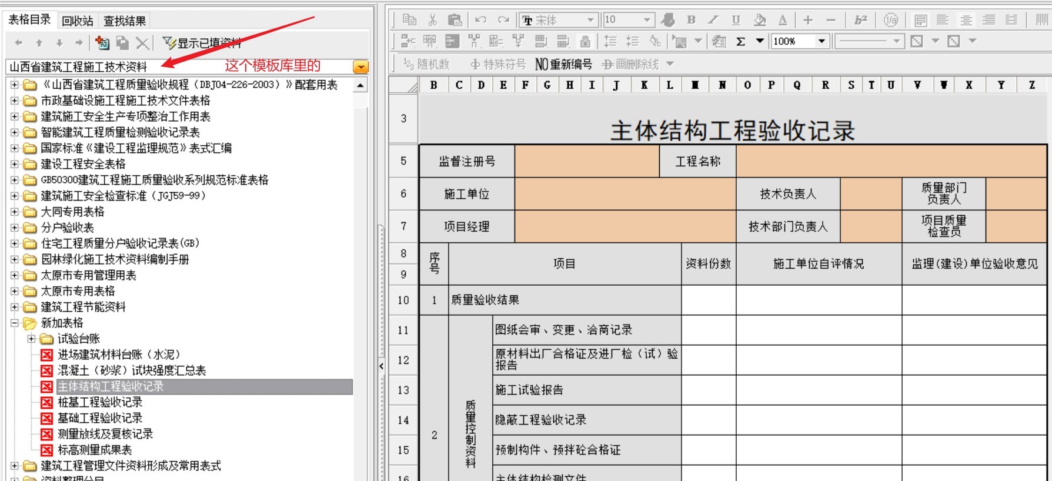Click the 山西省建筑工程施工技术资料 template field
Viewport: 1052px width, 481px height.
179,67
